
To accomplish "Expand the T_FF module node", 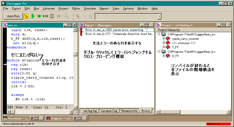I will (x=164, y=47).
